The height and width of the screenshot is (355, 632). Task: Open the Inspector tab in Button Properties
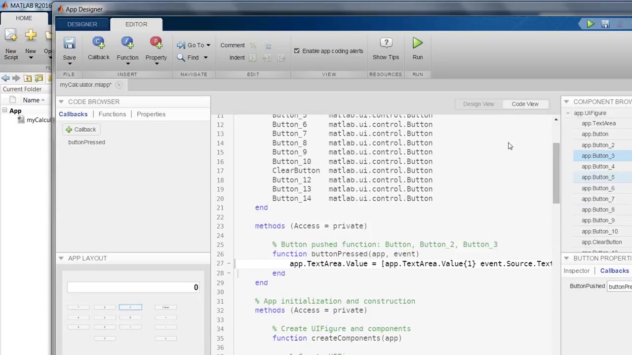tap(577, 271)
